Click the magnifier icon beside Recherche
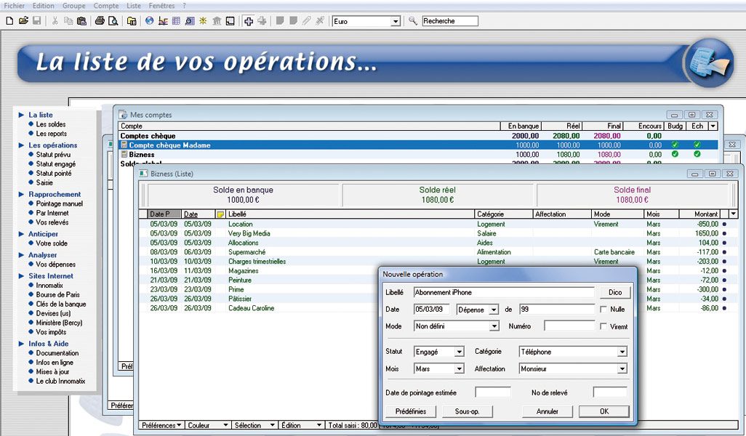The height and width of the screenshot is (436, 746). (413, 21)
